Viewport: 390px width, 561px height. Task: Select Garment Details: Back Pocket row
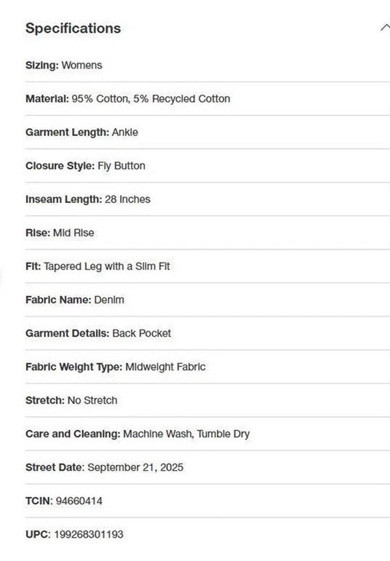coord(207,333)
